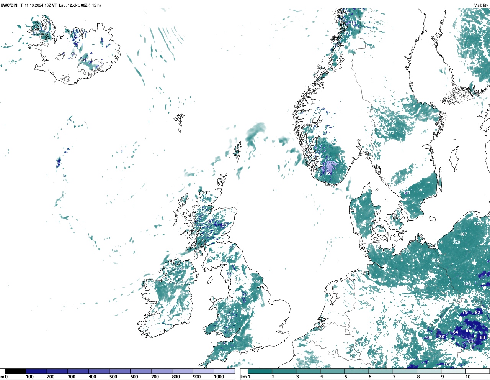Pick the 500–600 m legend color block
Image resolution: width=490 pixels, height=380 pixels.
point(120,371)
